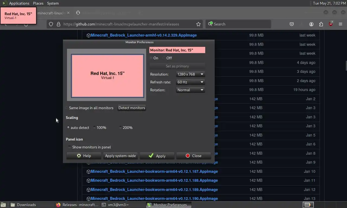347x208 pixels.
Task: Click the padlock site info icon
Action: click(x=58, y=24)
